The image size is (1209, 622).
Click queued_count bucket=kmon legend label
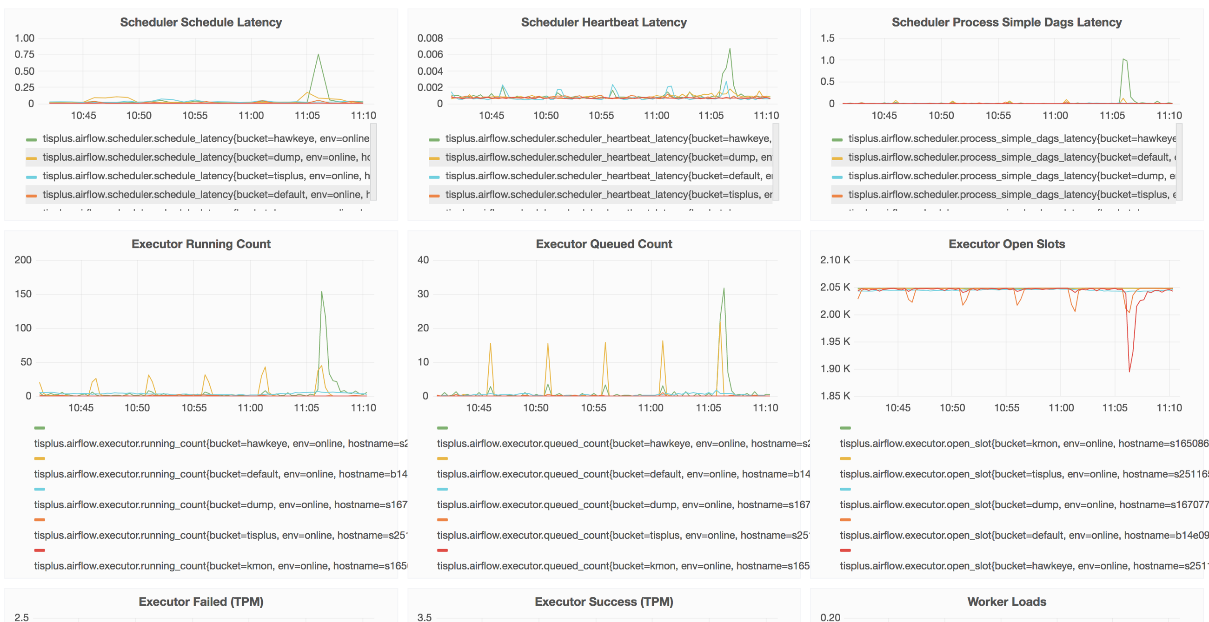pos(623,566)
